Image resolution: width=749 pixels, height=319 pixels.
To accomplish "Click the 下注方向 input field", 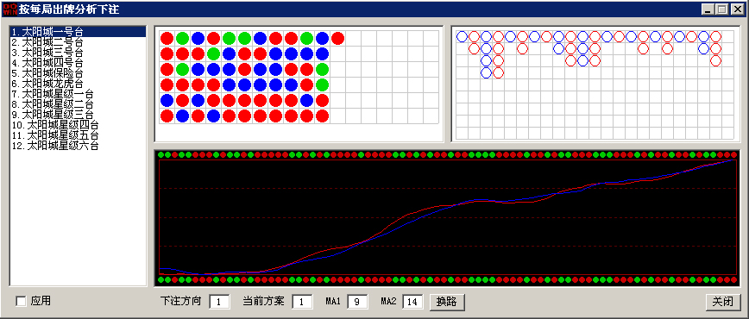I will [219, 302].
